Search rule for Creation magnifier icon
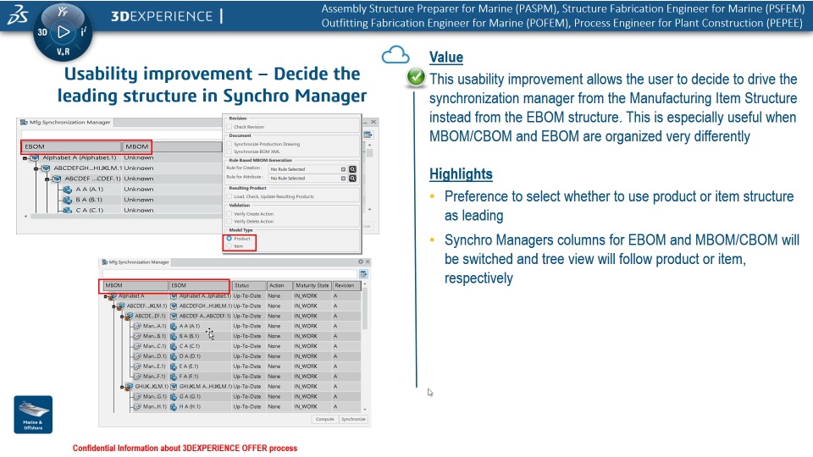 352,169
